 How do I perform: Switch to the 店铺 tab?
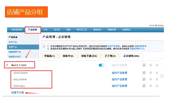coord(68,30)
